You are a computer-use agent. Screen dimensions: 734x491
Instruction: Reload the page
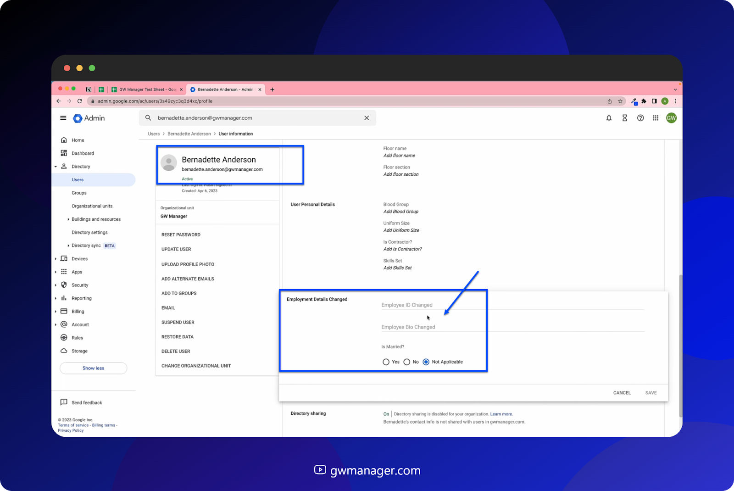(x=80, y=101)
